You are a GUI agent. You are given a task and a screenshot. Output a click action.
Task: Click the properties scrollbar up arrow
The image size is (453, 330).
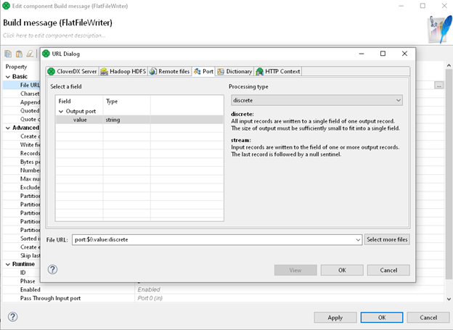tap(449, 65)
